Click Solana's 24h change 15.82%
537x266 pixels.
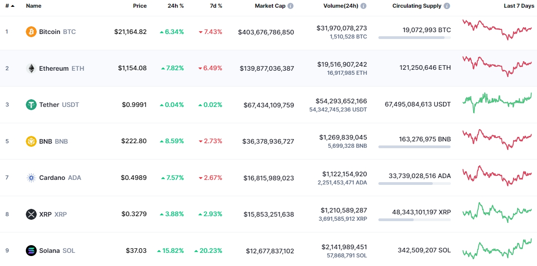pos(170,251)
